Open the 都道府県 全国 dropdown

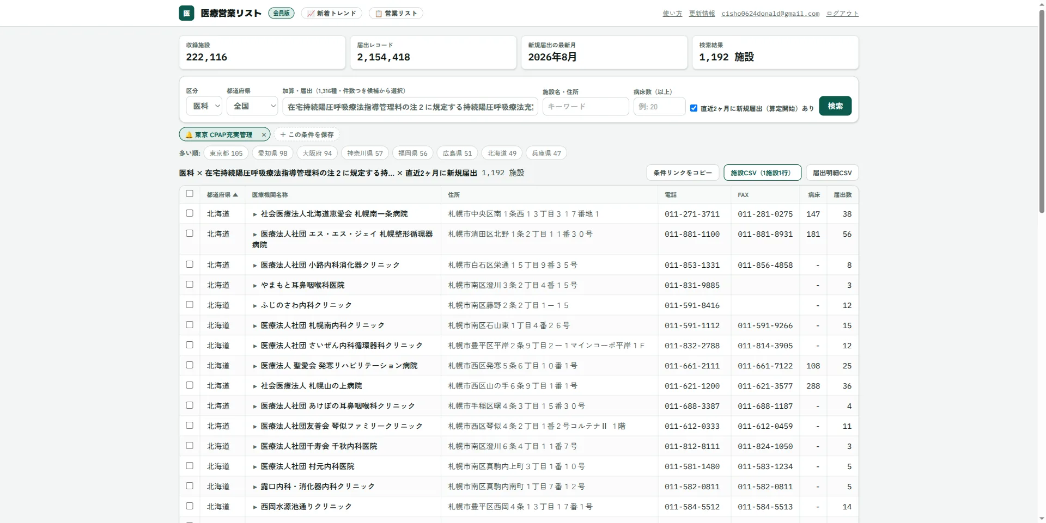[x=252, y=106]
